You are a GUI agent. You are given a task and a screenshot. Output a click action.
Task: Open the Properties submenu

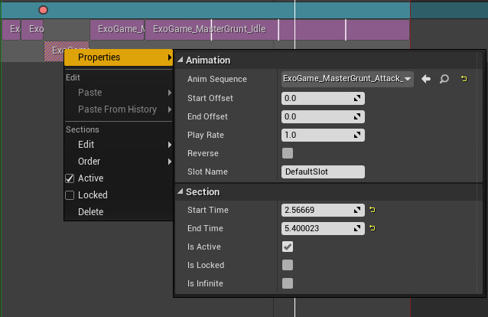click(x=119, y=57)
